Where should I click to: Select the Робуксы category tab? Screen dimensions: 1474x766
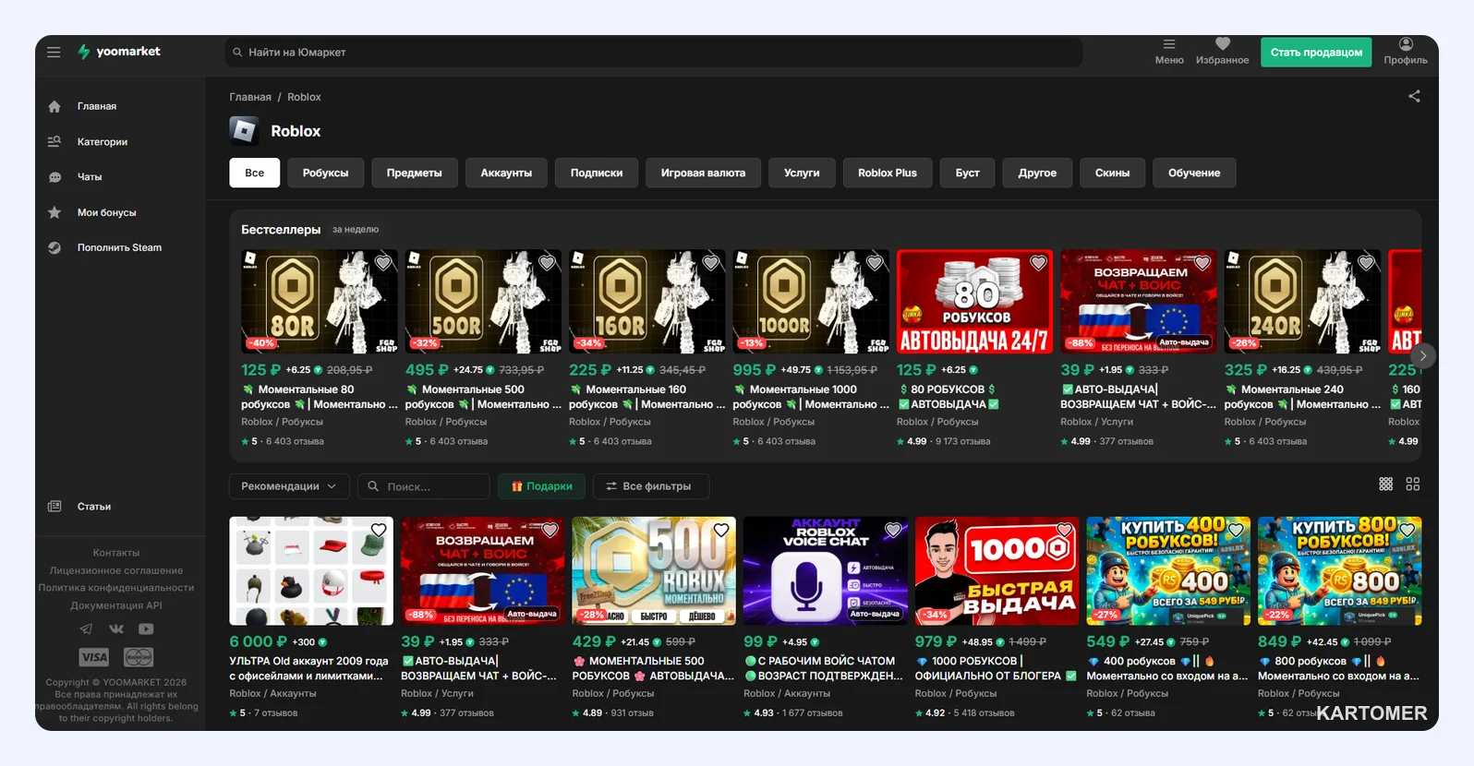point(325,173)
